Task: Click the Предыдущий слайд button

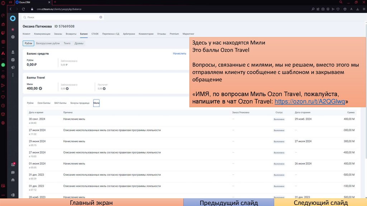Action: click(229, 202)
